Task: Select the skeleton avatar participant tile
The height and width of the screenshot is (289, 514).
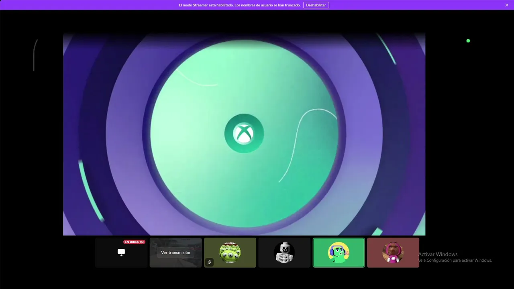Action: 284,252
